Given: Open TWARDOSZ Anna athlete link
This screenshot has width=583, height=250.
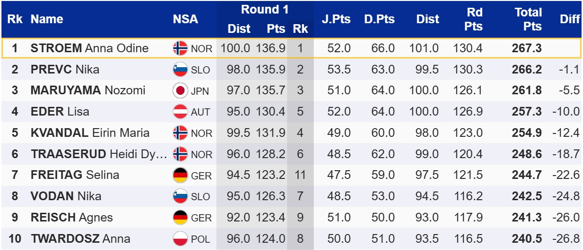Looking at the screenshot, I should coord(80,239).
